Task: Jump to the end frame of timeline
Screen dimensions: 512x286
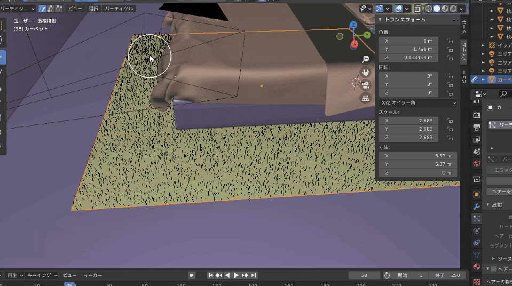Action: (254, 275)
